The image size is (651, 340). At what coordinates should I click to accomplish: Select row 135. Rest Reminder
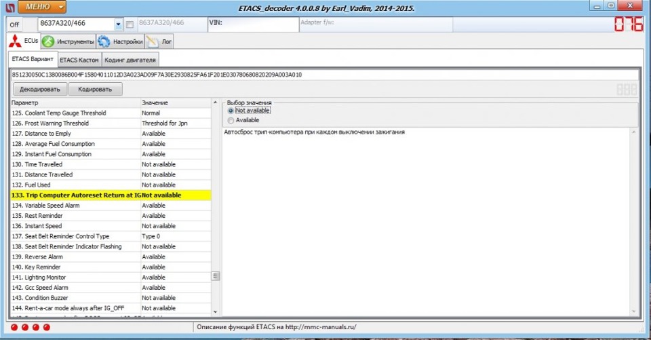[x=111, y=216]
